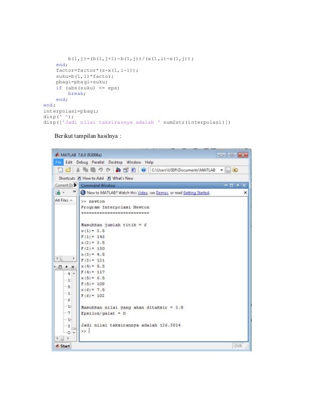Create a new M-file with the blank page icon
Viewport: 322px width, 417px height.
(x=61, y=170)
